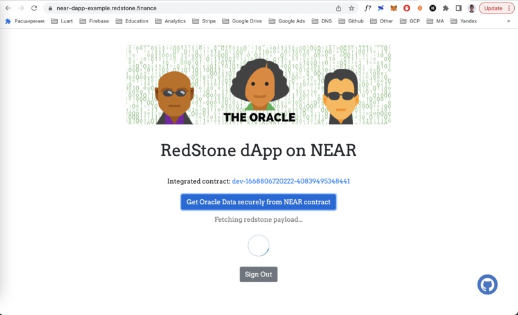
Task: Open the user profile avatar
Action: [x=472, y=8]
